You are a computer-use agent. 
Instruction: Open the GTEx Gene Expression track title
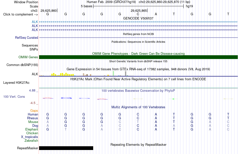(138, 69)
